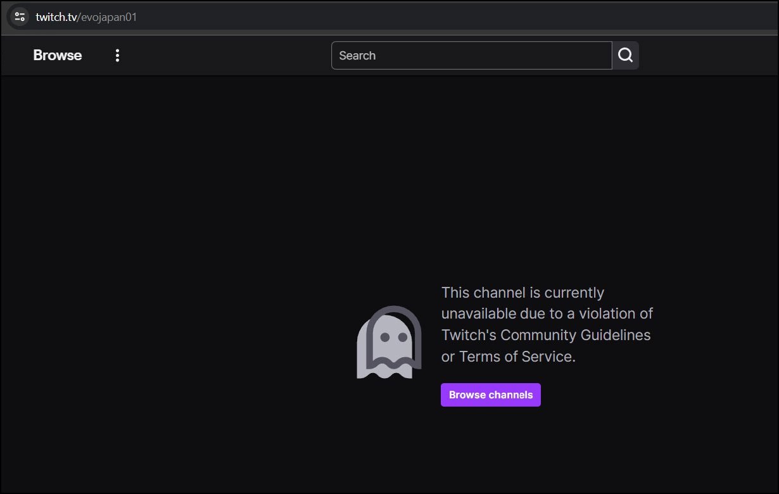Click the "unavailable due to a violation" line

547,313
